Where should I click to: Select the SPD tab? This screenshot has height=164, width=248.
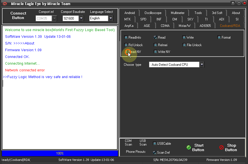pos(143,19)
